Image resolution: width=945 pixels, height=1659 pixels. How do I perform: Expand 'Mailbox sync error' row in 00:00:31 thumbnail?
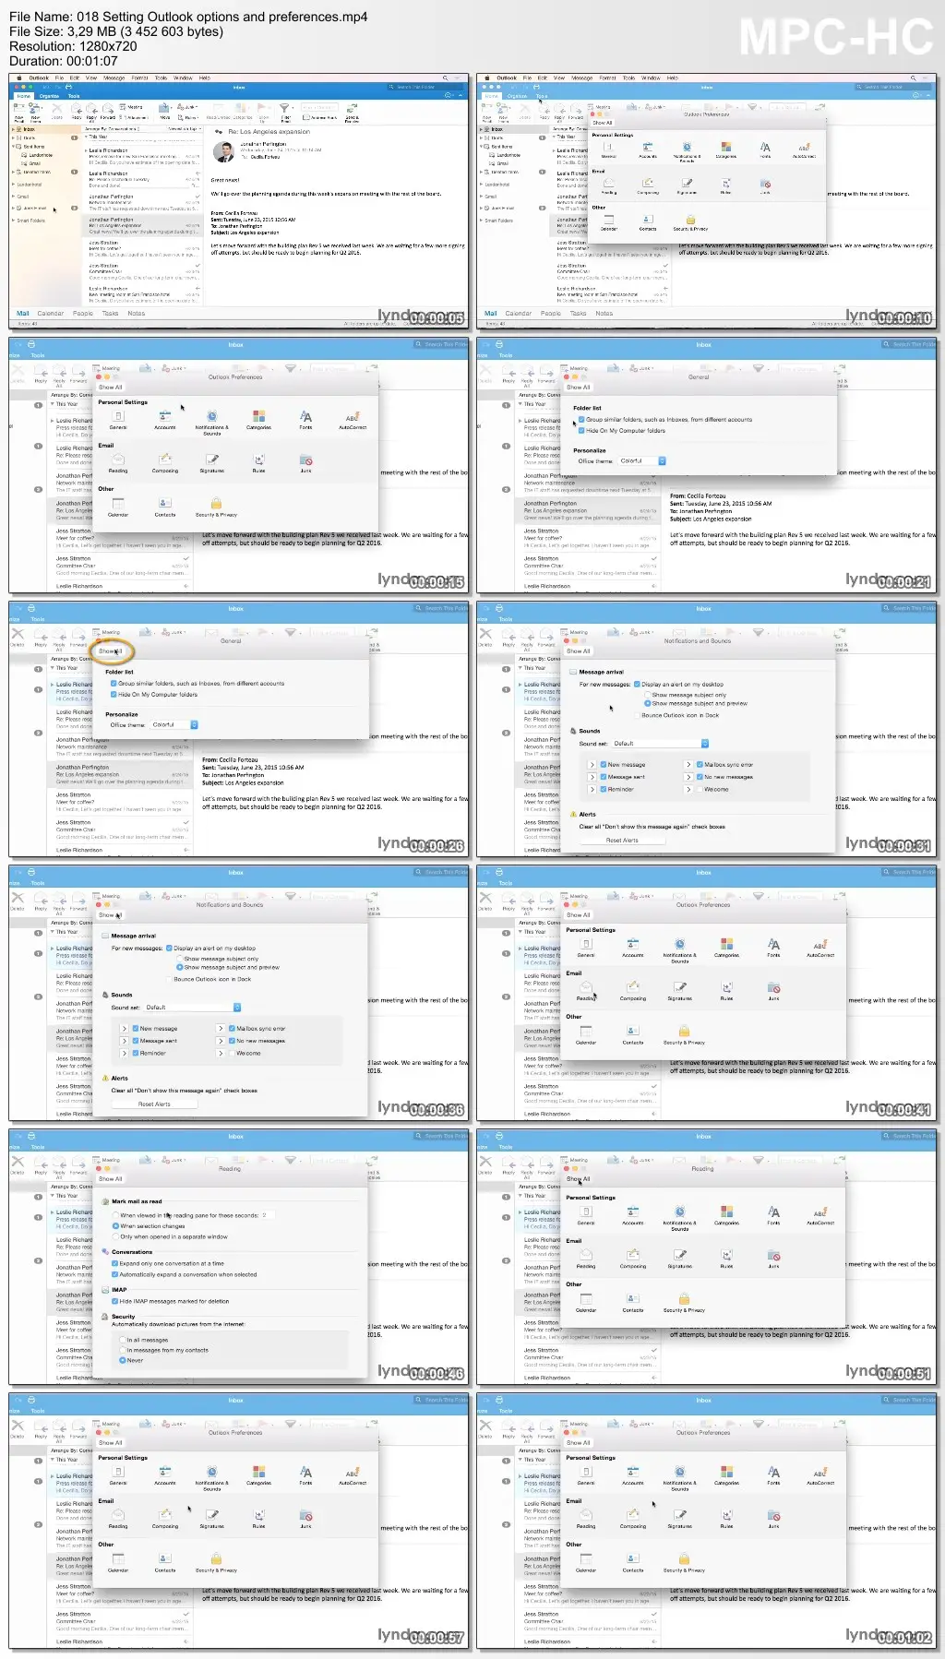click(688, 765)
